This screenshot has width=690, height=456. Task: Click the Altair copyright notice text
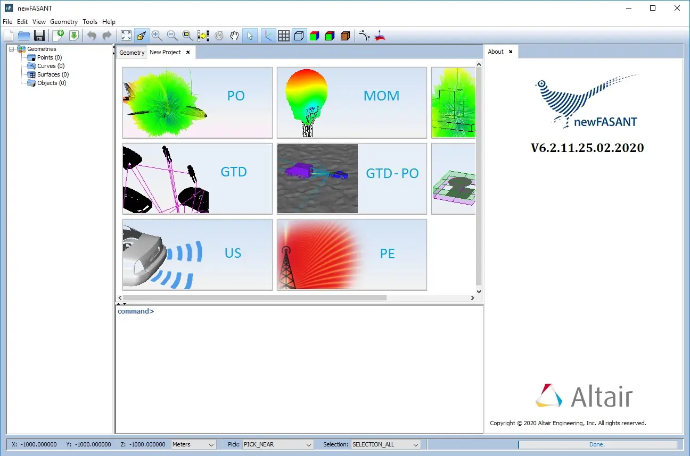[568, 423]
